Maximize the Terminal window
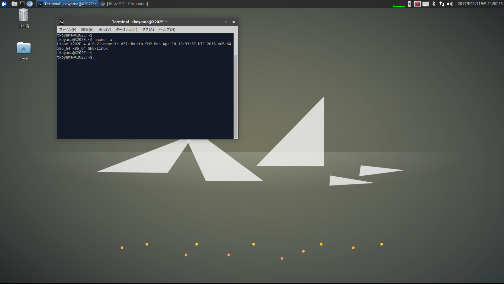 click(x=226, y=22)
